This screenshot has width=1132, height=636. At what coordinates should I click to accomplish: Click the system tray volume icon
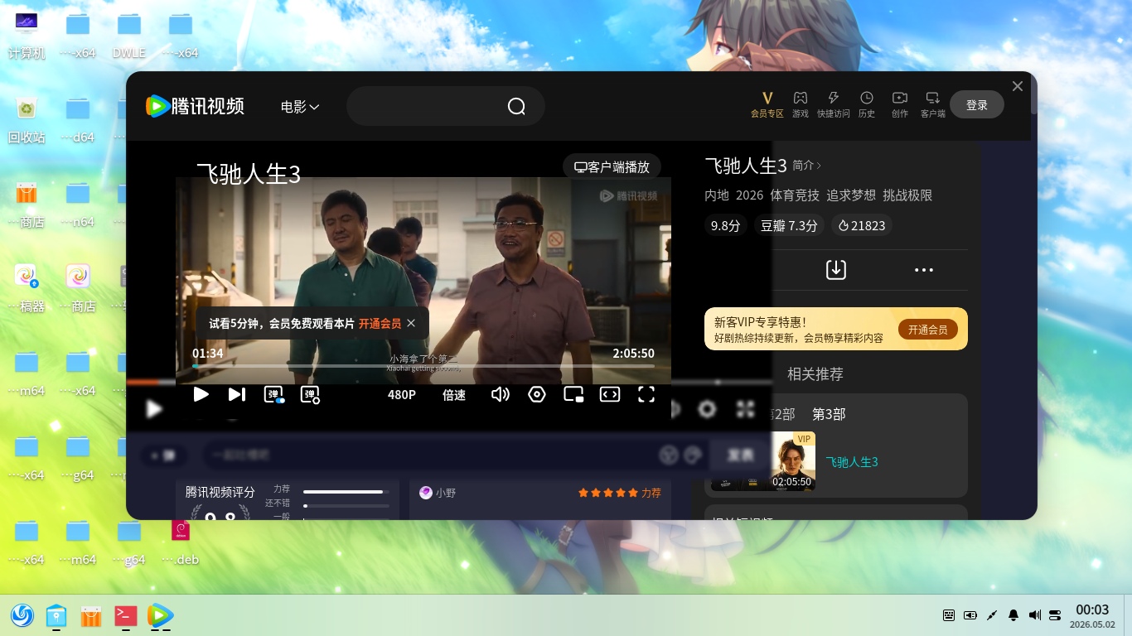1034,615
